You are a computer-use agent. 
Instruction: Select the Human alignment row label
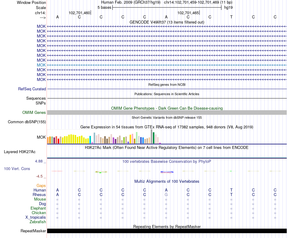click(40, 190)
